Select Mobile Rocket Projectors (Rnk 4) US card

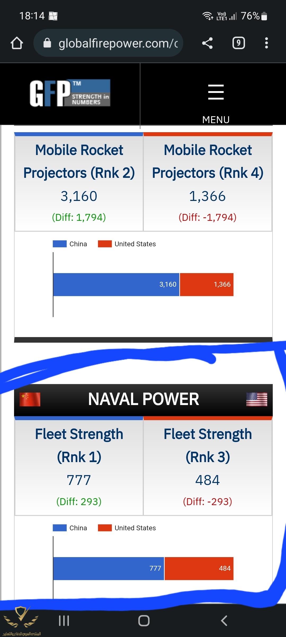click(x=208, y=182)
